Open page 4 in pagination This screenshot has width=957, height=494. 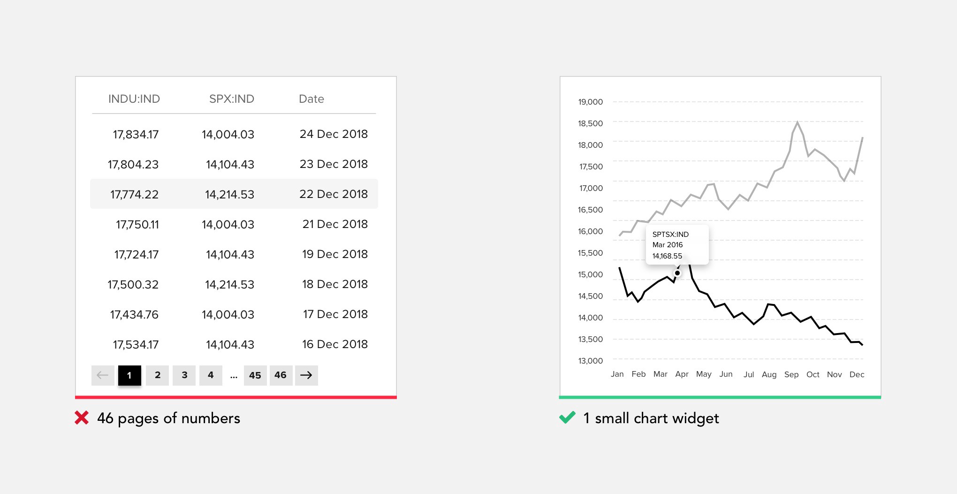point(211,375)
